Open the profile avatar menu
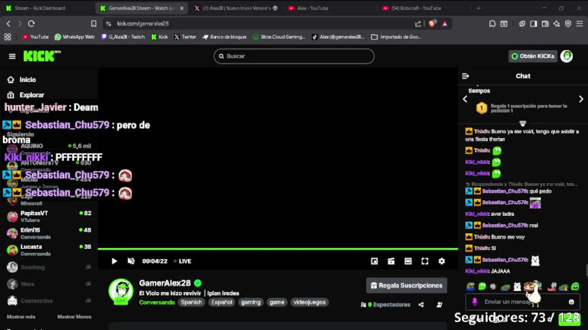Viewport: 588px width, 330px height. (x=566, y=56)
